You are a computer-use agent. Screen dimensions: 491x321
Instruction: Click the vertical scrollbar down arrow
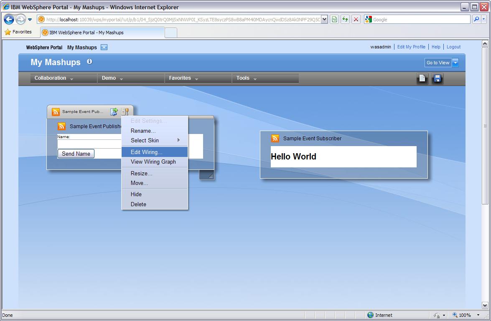485,306
